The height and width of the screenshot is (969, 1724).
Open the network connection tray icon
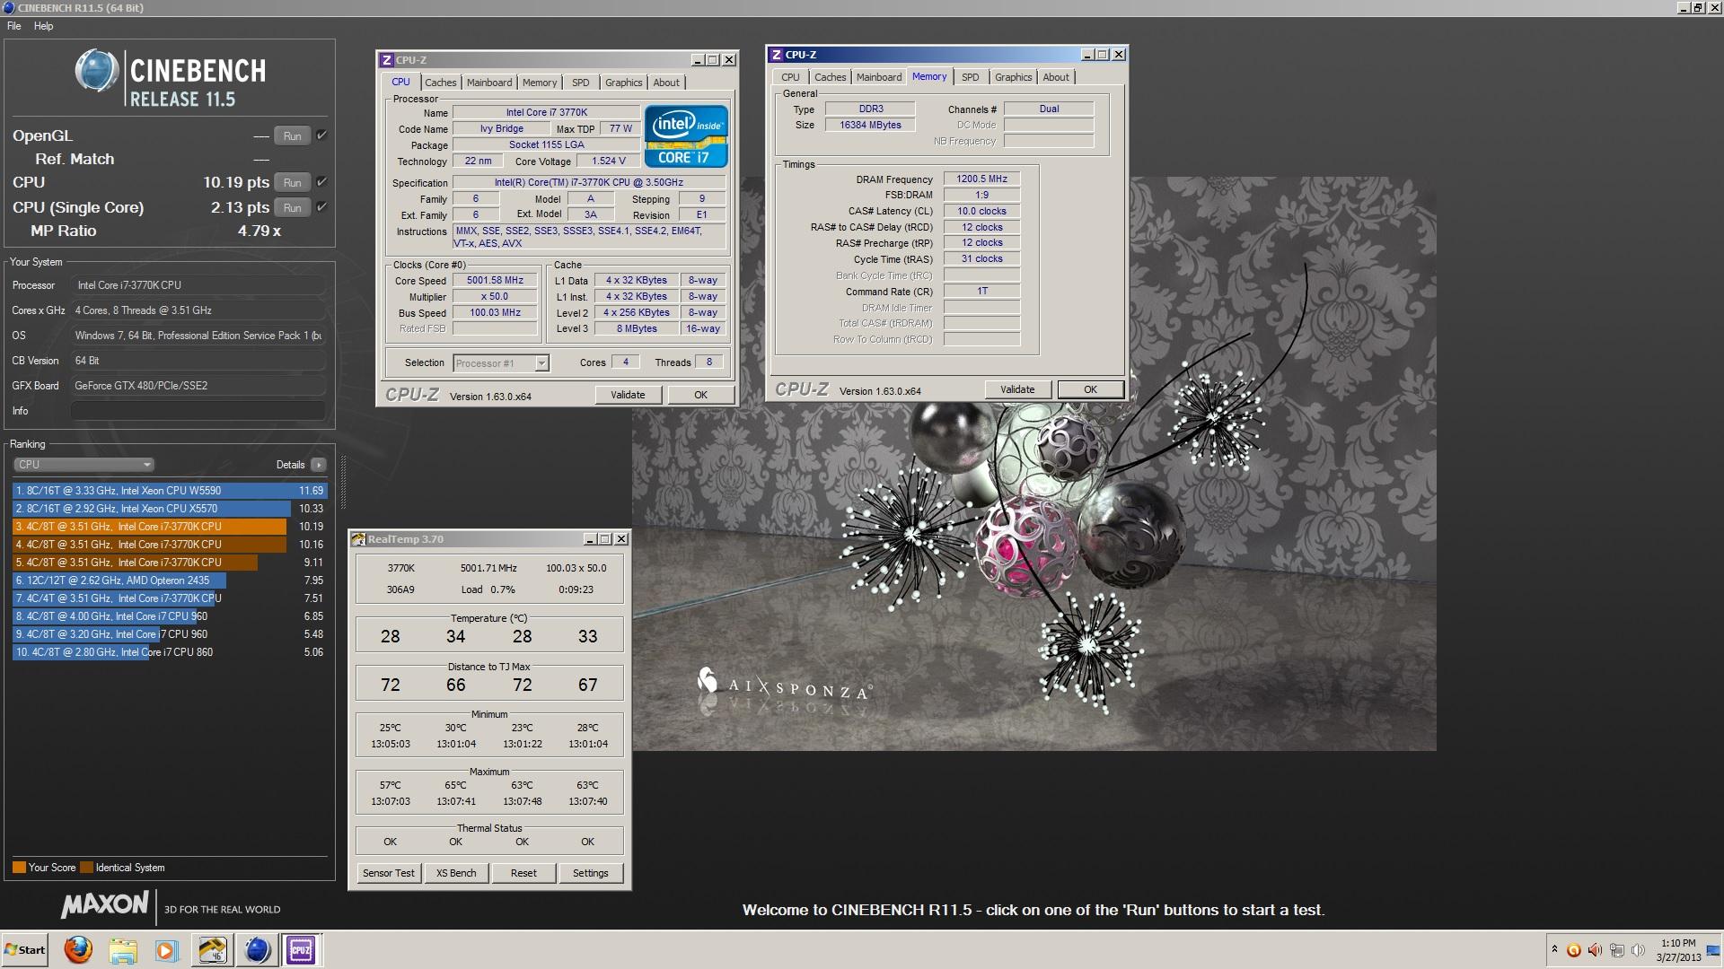click(x=1616, y=950)
